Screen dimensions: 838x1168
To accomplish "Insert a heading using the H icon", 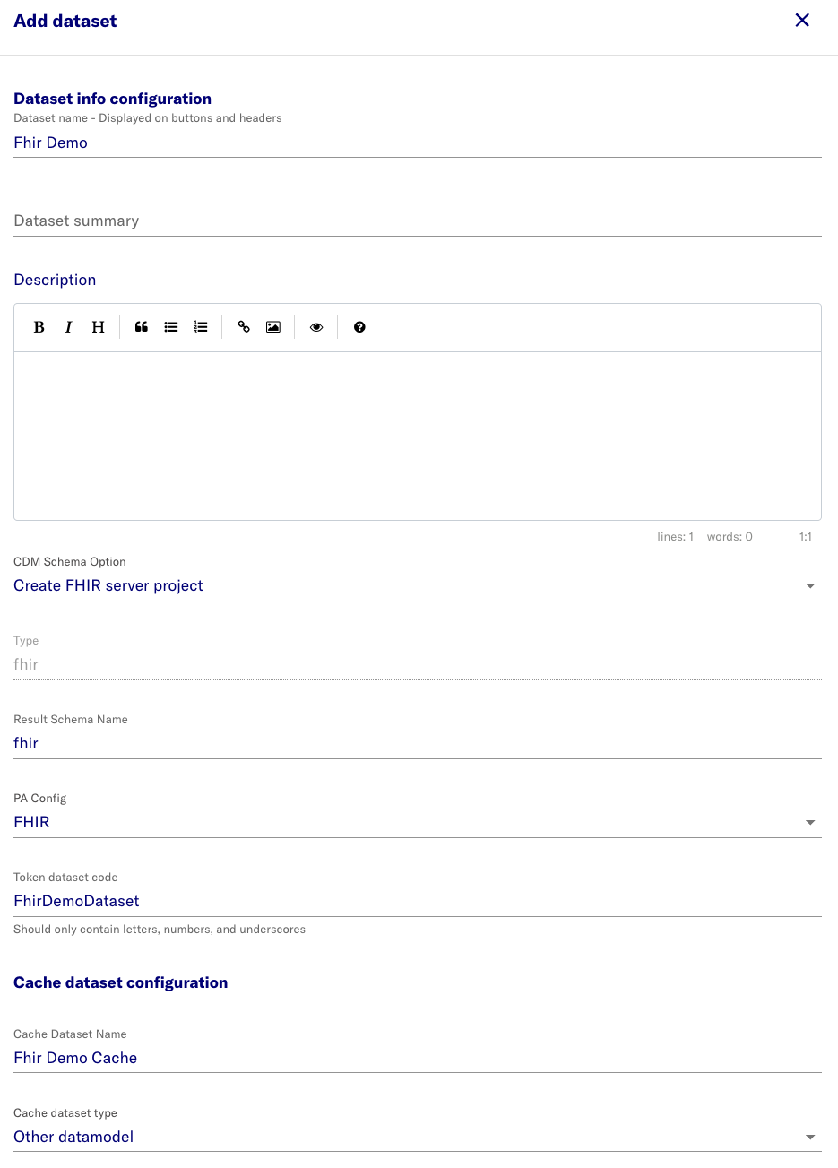I will pos(98,326).
